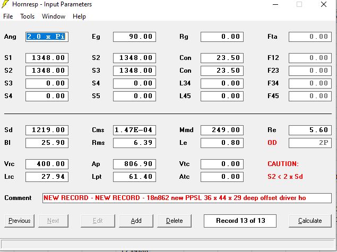Screen dimensions: 337x252
Task: Click the Le field with 0.80
Action: (x=222, y=143)
